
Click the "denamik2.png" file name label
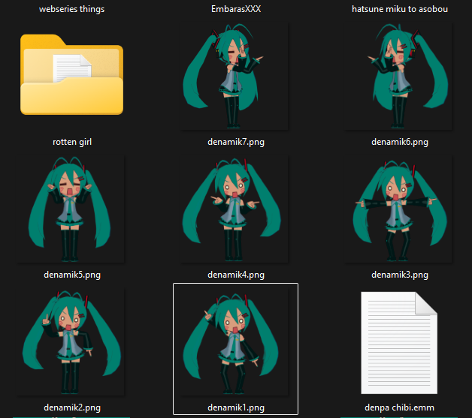tap(72, 407)
